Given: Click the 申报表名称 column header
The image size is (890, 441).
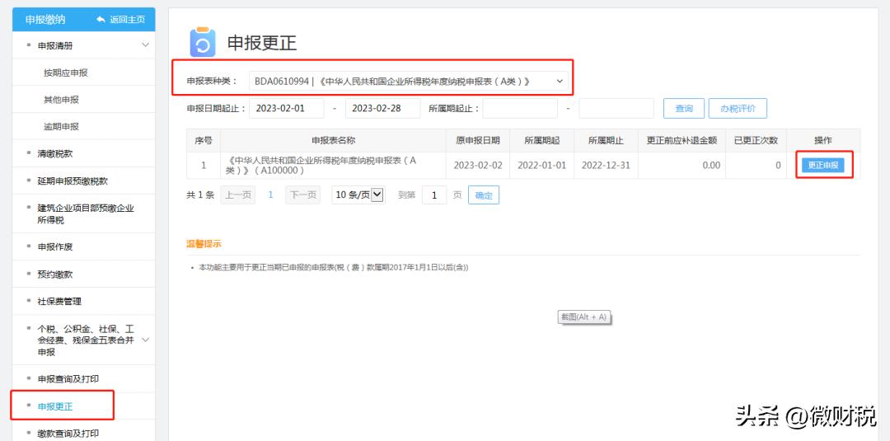Looking at the screenshot, I should click(334, 140).
